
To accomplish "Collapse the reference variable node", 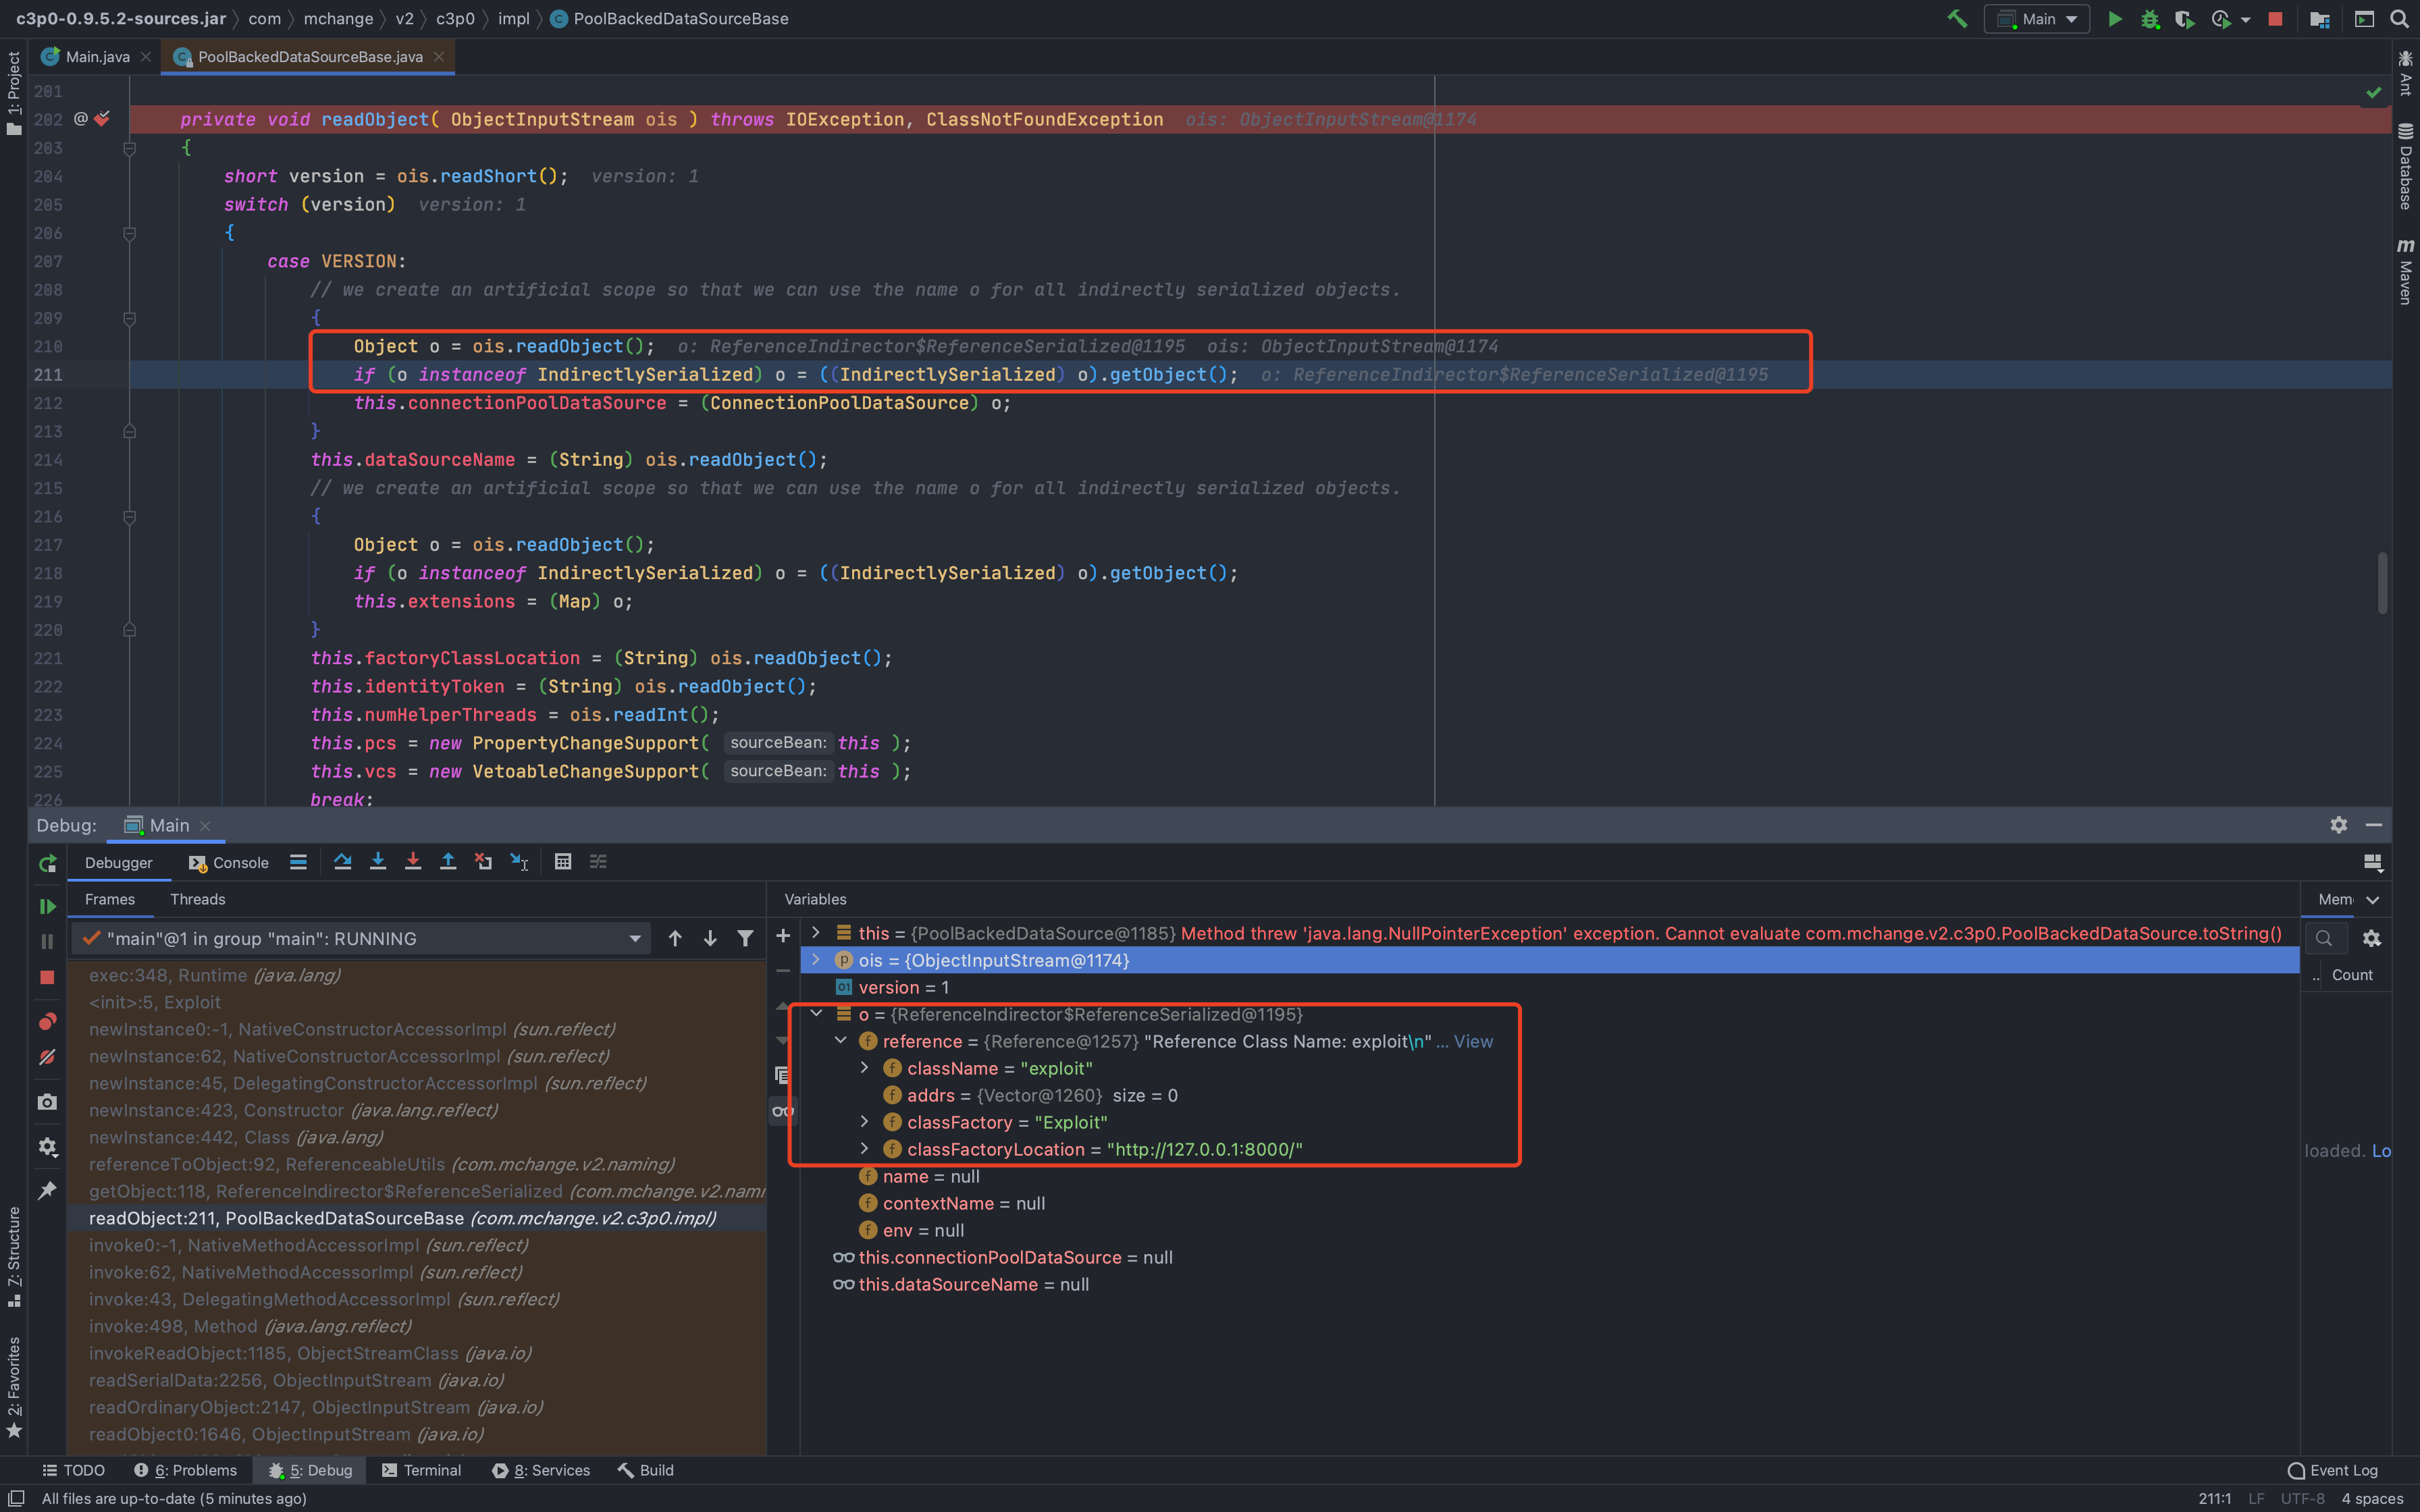I will tap(841, 1041).
